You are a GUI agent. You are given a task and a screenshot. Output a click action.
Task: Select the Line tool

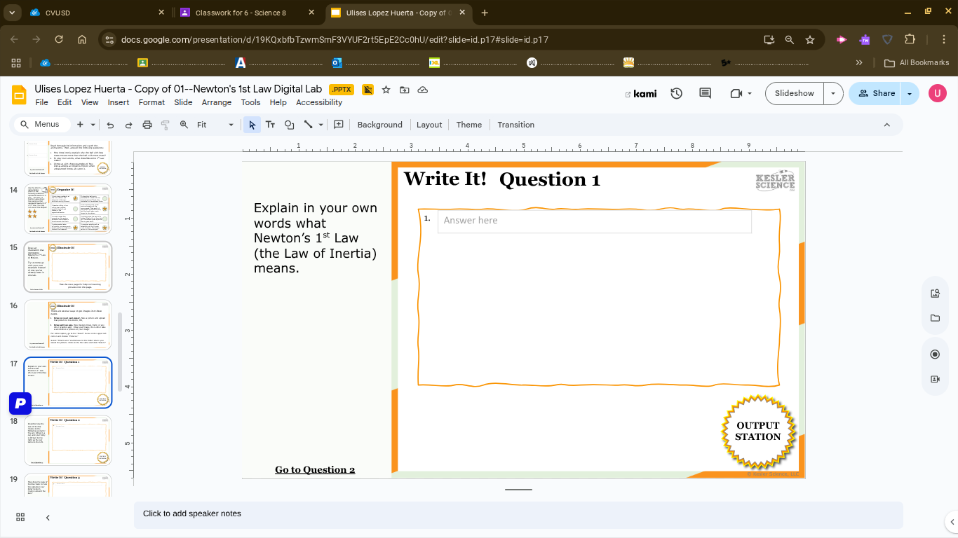(x=309, y=124)
